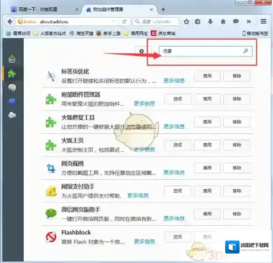The height and width of the screenshot is (263, 273).
Task: Open 更多信息 for 网银支付助手
Action: click(138, 196)
